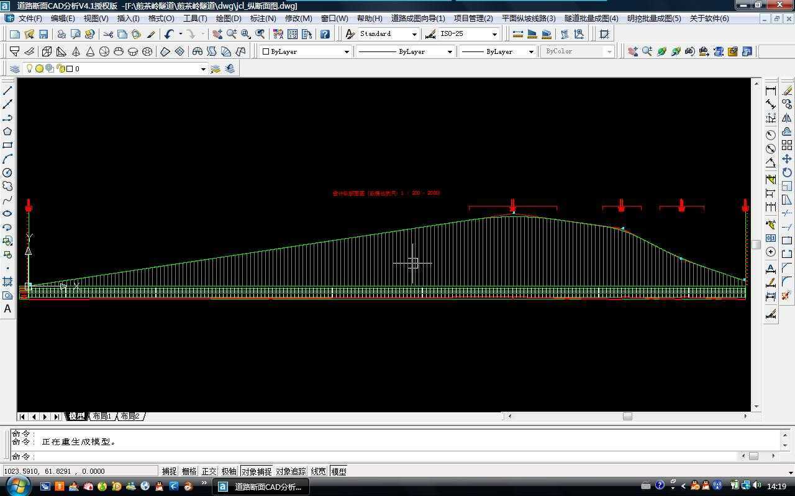The height and width of the screenshot is (496, 795).
Task: Select the Ellipse tool
Action: (x=7, y=213)
